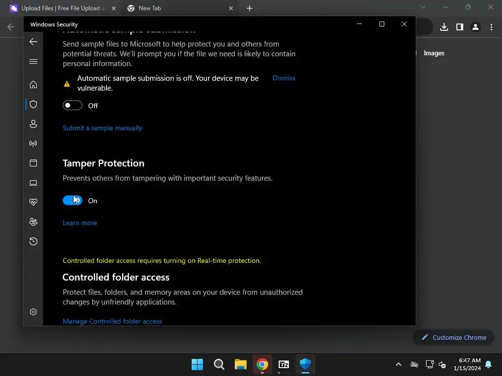Image resolution: width=502 pixels, height=376 pixels.
Task: Click Submit a sample manually link
Action: pyautogui.click(x=102, y=128)
